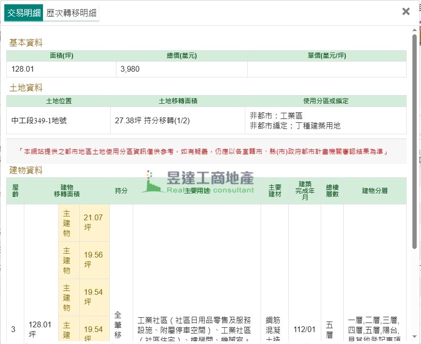Click the red zoning disclaimer notice

click(x=206, y=151)
